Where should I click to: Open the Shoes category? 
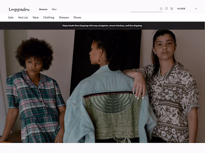coord(77,18)
